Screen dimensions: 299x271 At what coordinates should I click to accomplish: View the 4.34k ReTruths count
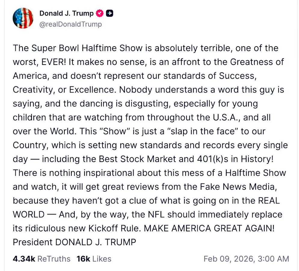click(24, 259)
